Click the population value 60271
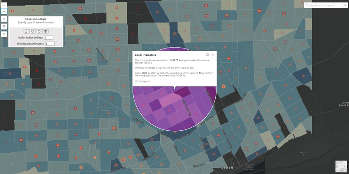 (x=174, y=60)
